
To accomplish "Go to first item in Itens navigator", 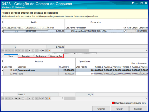I will 3,98.
